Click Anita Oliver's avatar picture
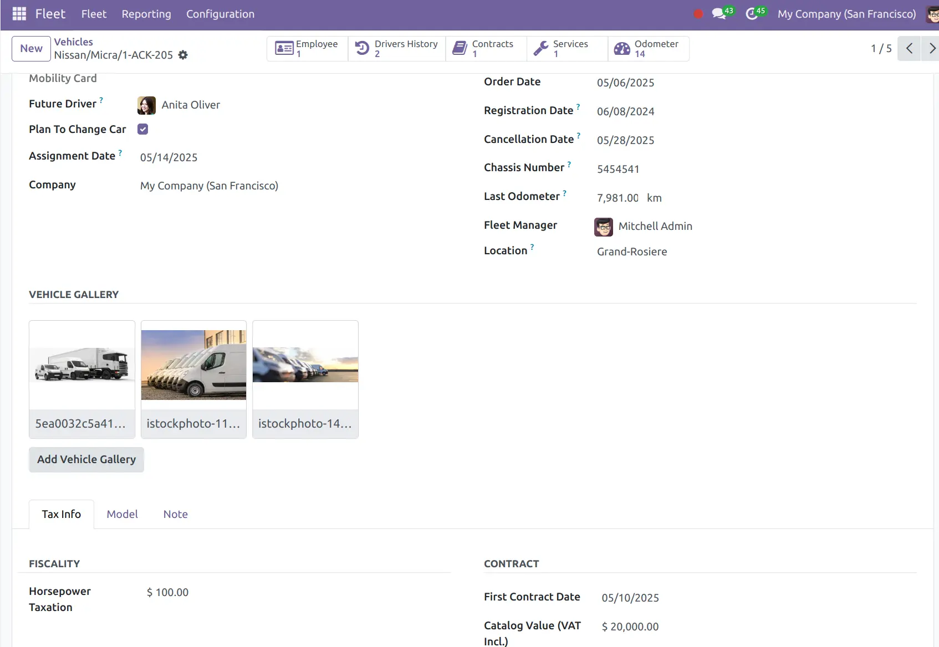The height and width of the screenshot is (647, 939). pyautogui.click(x=147, y=105)
